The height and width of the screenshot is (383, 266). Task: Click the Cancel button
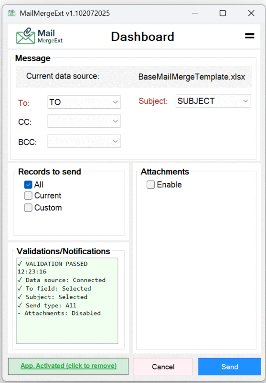[163, 367]
